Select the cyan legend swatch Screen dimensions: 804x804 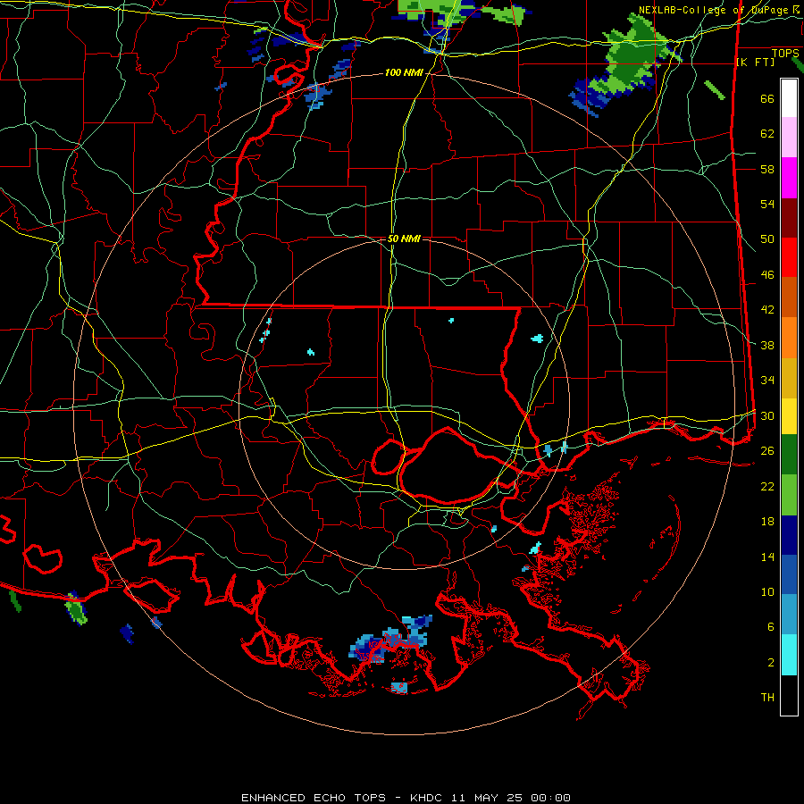click(x=789, y=655)
